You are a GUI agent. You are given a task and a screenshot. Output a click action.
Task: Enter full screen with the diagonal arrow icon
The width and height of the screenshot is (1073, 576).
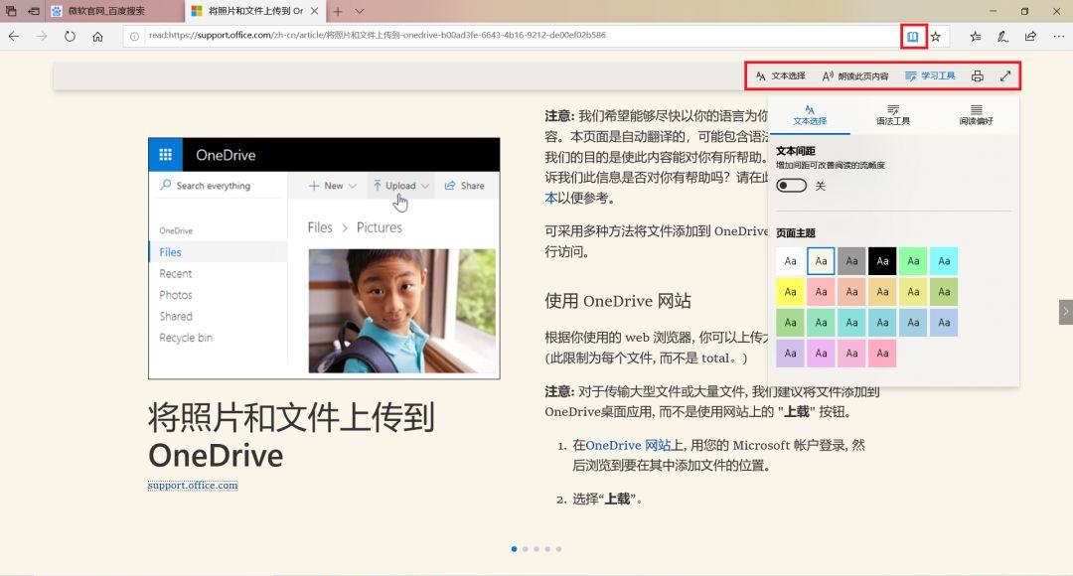[x=1005, y=74]
